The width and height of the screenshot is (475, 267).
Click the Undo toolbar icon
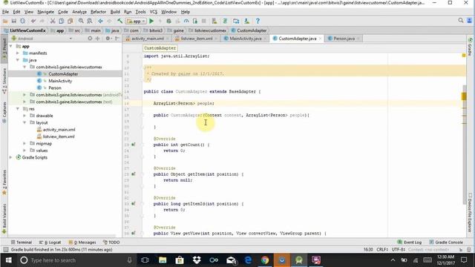pos(33,22)
